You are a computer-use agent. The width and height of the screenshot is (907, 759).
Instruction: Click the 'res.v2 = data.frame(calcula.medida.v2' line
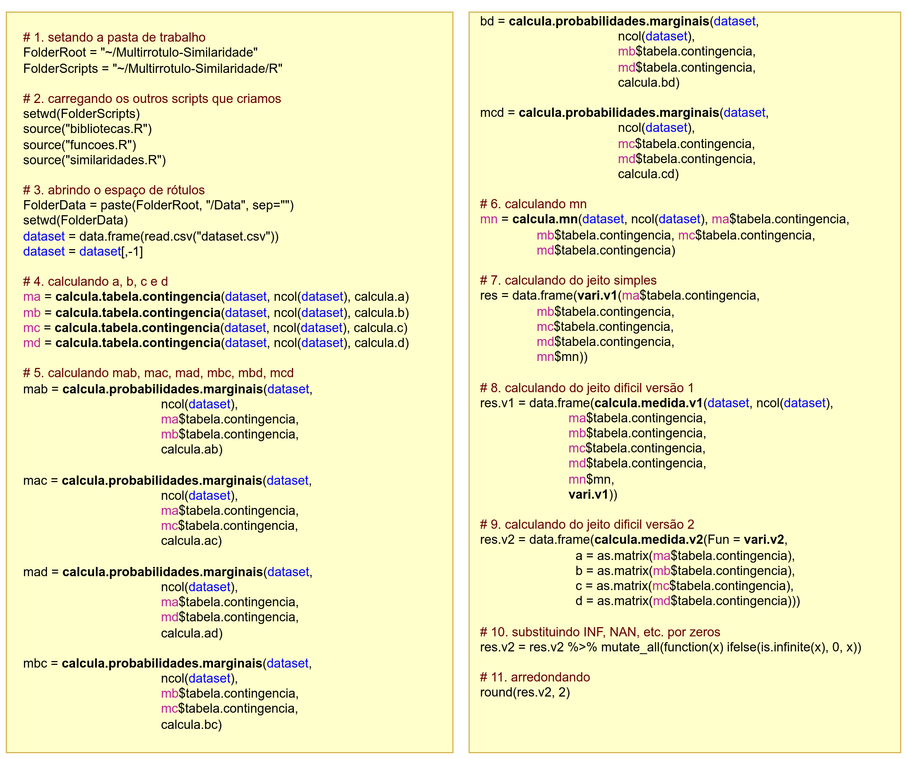click(x=633, y=540)
